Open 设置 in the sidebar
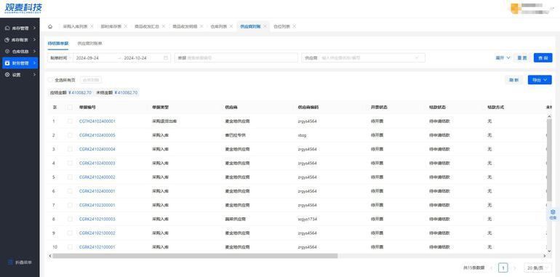 click(20, 75)
